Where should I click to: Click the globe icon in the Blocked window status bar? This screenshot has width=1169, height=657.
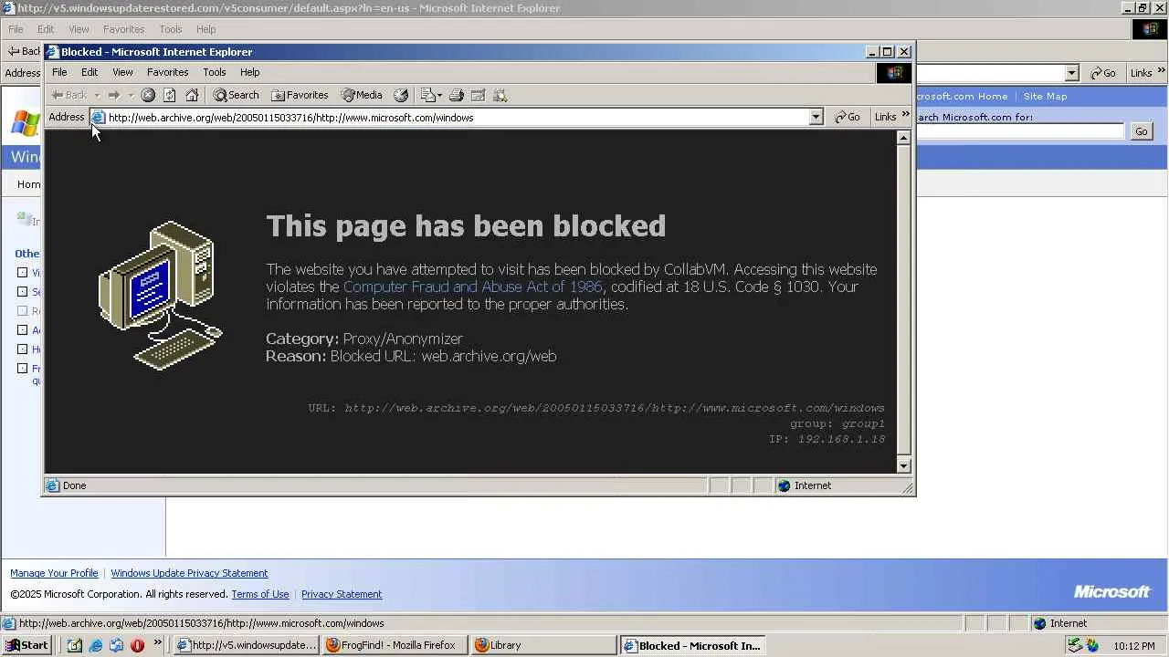(784, 485)
